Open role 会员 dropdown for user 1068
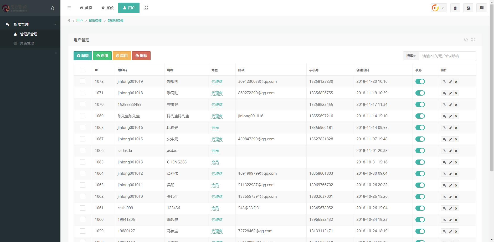 click(x=215, y=128)
